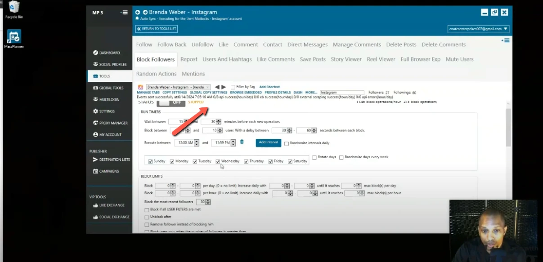Click the Add Interval button
543x262 pixels.
point(268,142)
